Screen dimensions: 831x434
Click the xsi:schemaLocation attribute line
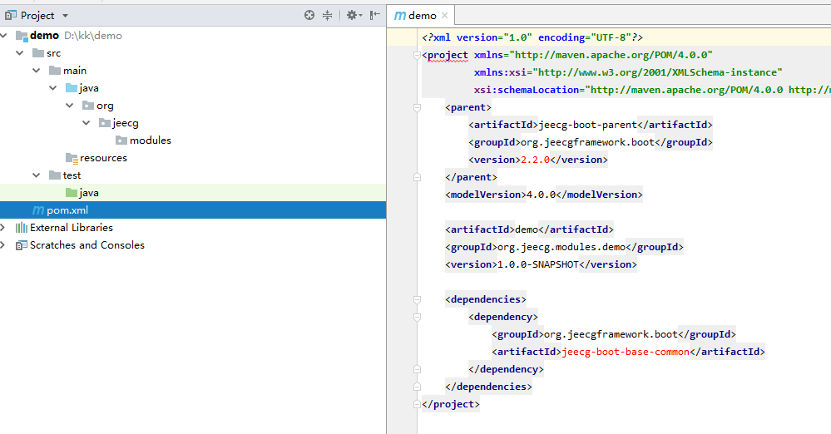click(x=652, y=90)
